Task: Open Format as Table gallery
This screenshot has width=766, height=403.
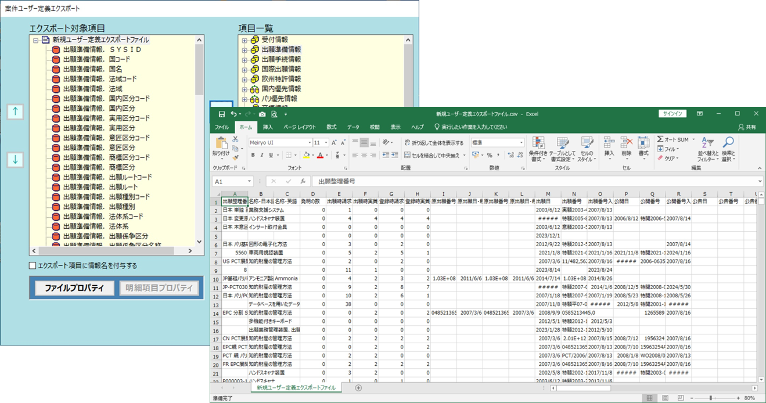Action: (563, 150)
